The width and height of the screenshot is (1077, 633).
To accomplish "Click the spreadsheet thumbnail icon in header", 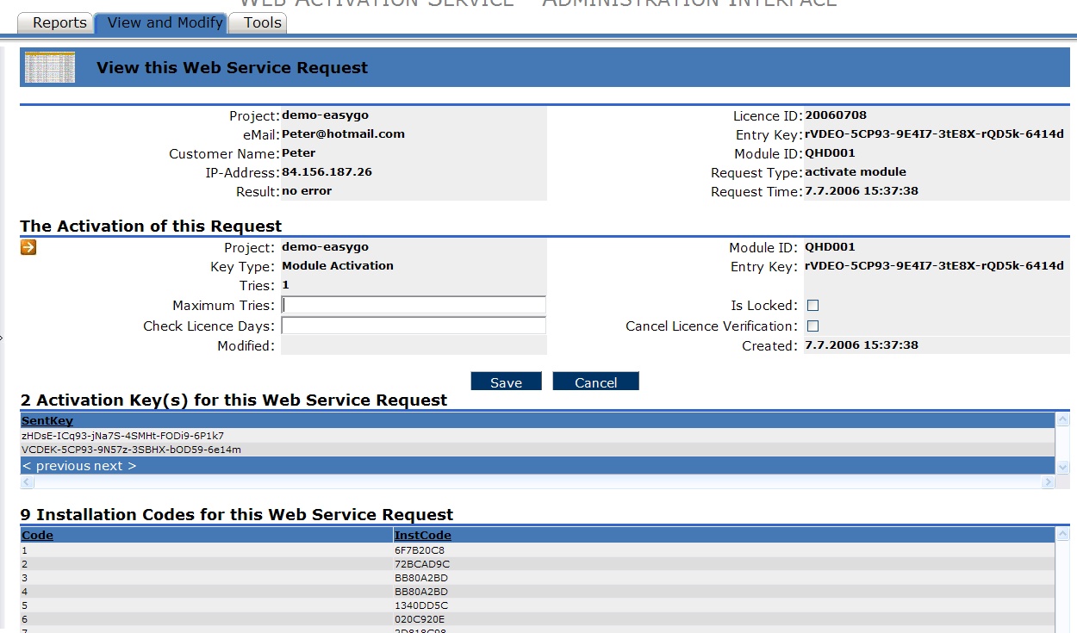I will [x=50, y=67].
